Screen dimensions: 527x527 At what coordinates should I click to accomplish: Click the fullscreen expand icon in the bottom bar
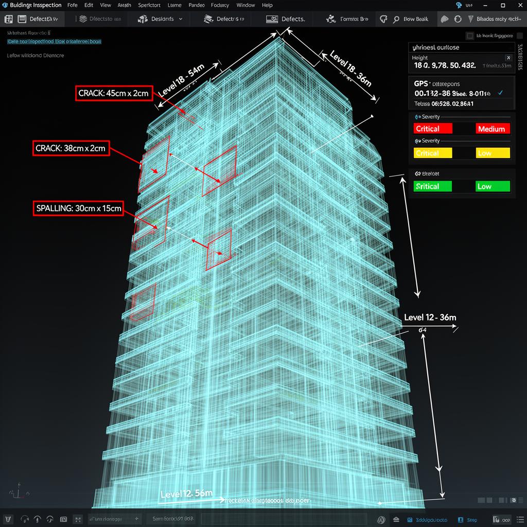pos(78,520)
